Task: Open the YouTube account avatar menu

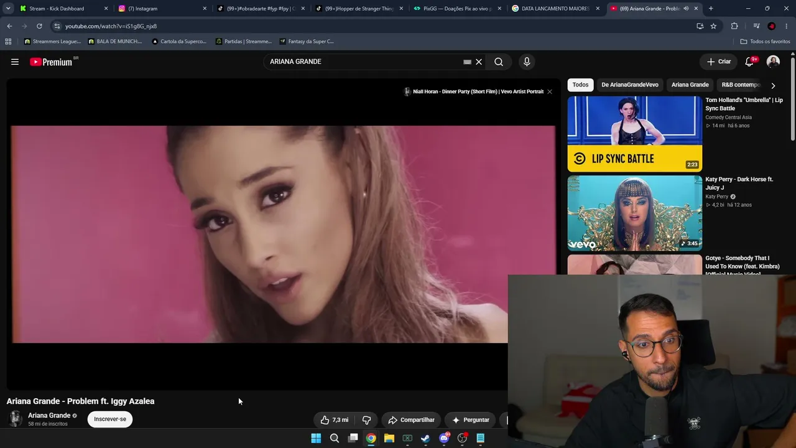Action: coord(773,62)
